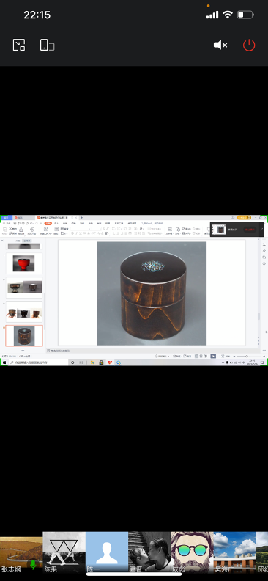Open File Explorer folder in taskbar
The image size is (268, 581).
point(92,362)
